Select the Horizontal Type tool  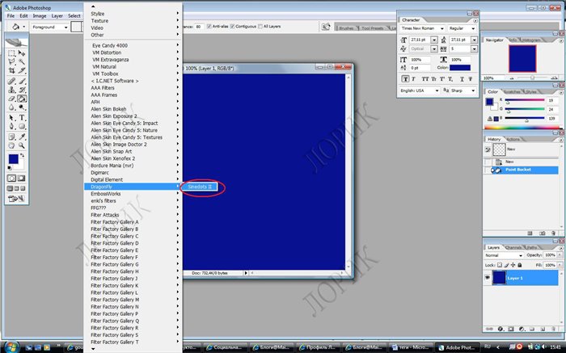click(x=22, y=118)
